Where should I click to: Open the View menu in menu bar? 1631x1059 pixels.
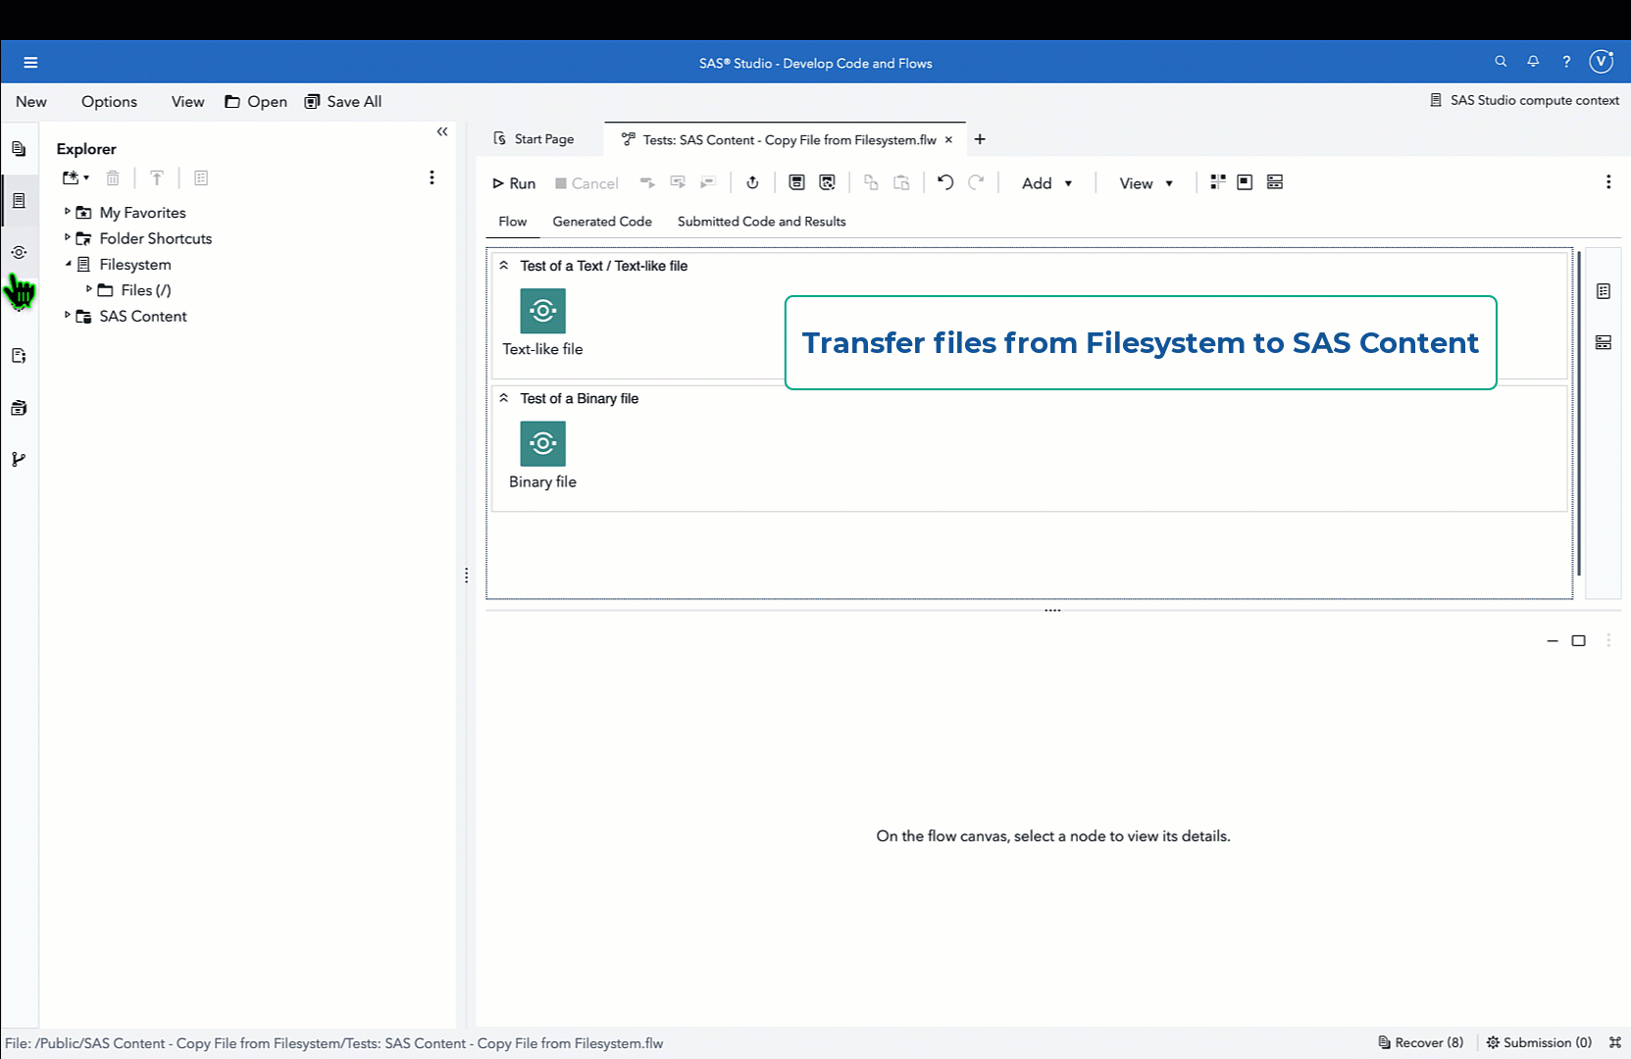[x=187, y=102]
